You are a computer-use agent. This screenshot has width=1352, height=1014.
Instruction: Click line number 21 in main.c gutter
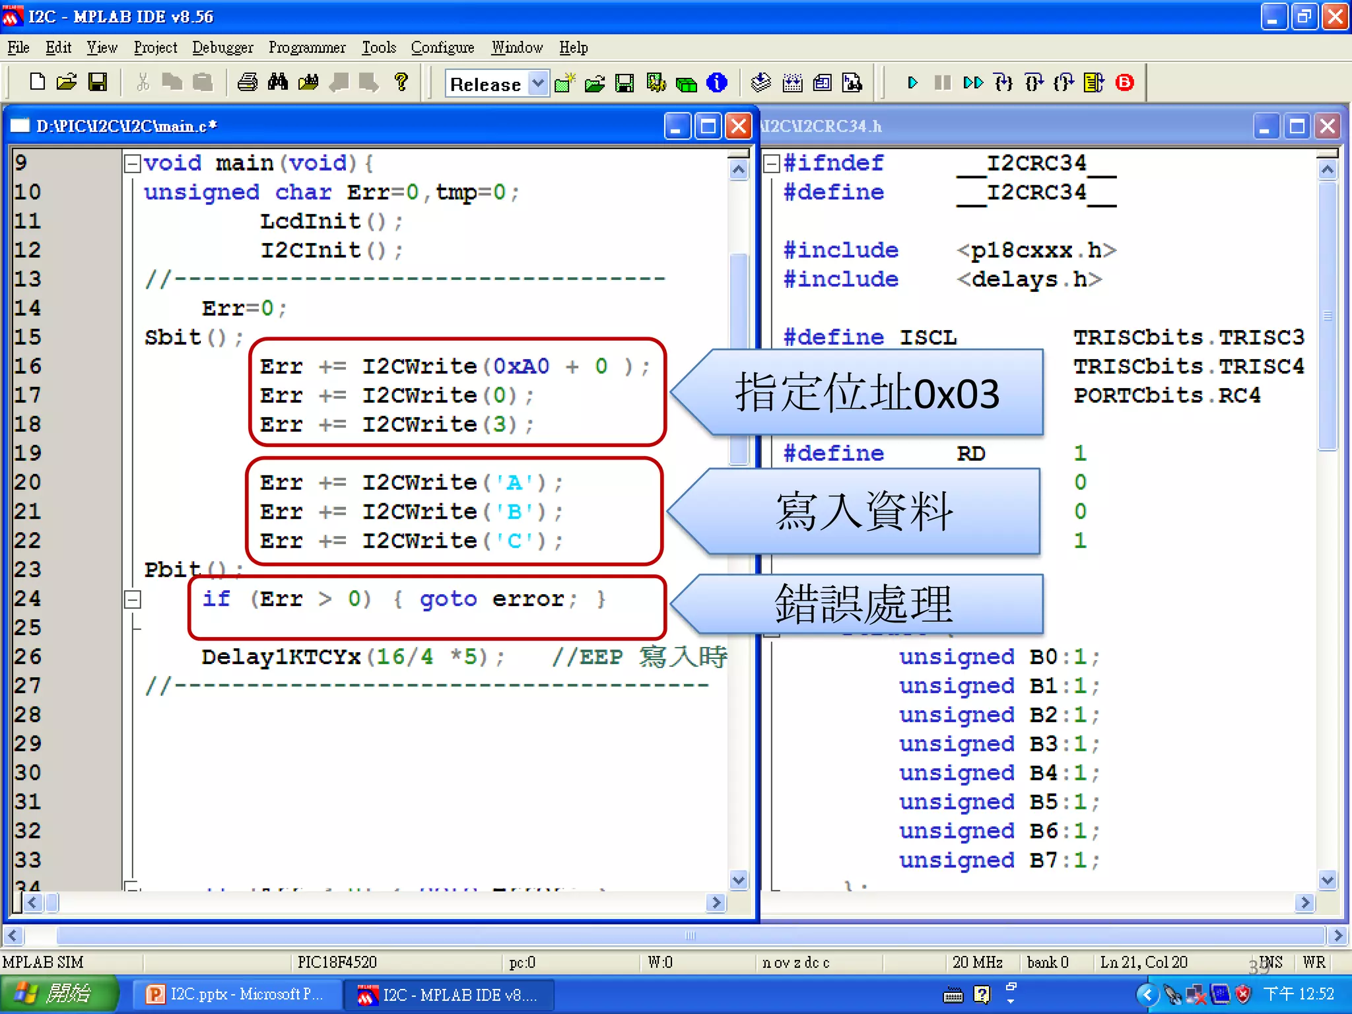(x=28, y=512)
